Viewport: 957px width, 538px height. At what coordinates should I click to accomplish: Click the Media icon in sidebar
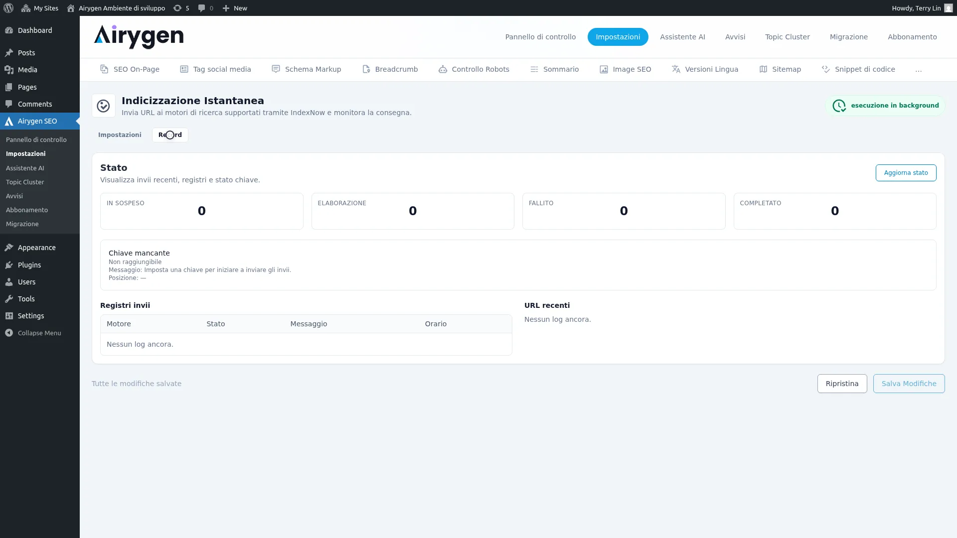click(x=9, y=70)
